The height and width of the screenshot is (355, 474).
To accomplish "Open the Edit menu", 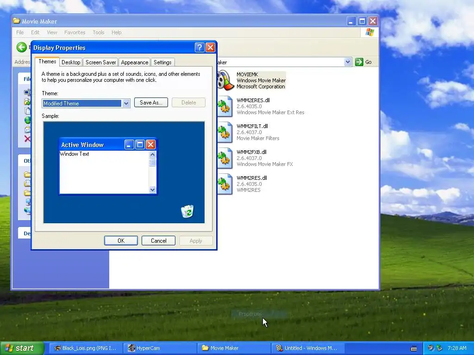I will (35, 32).
